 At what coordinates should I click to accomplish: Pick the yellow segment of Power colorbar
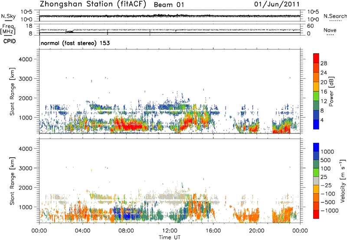tap(316, 87)
